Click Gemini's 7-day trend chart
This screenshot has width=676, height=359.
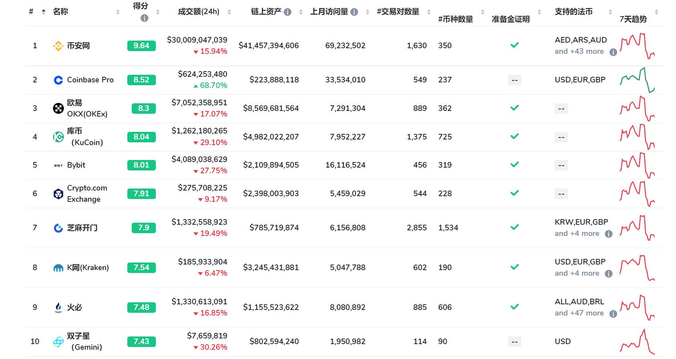[x=637, y=342]
